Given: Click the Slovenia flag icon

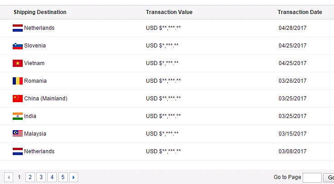Looking at the screenshot, I should pos(18,46).
